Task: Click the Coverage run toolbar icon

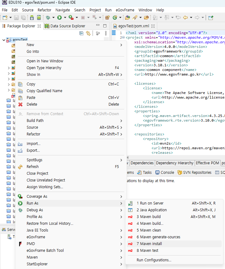Action: pyautogui.click(x=71, y=18)
